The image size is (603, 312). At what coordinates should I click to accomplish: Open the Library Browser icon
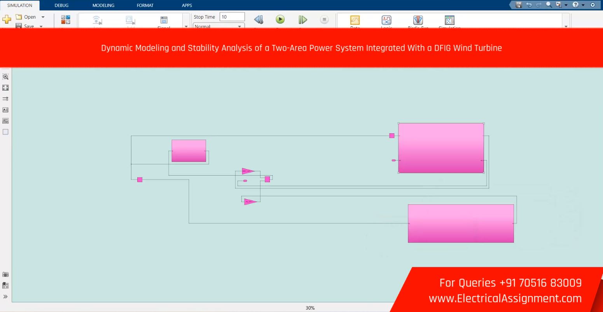coord(66,20)
